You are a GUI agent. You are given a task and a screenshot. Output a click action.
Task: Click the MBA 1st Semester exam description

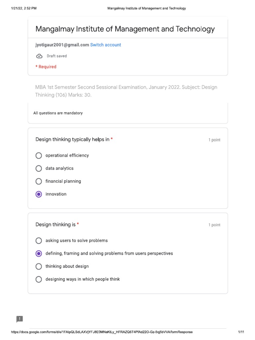point(126,91)
